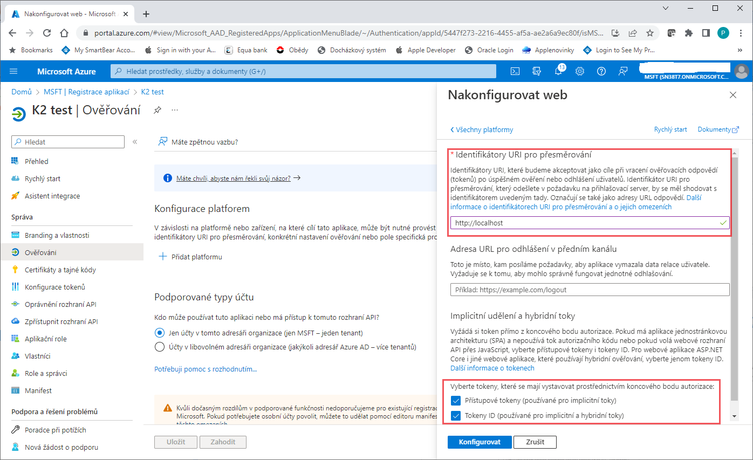Image resolution: width=753 pixels, height=460 pixels.
Task: Open the Azure feedback icon in top bar
Action: pos(623,71)
